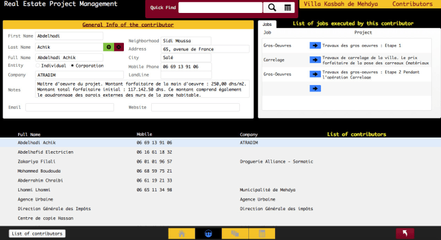Viewport: 441px width, 240px height.
Task: Click the empty Website field
Action: (195, 107)
